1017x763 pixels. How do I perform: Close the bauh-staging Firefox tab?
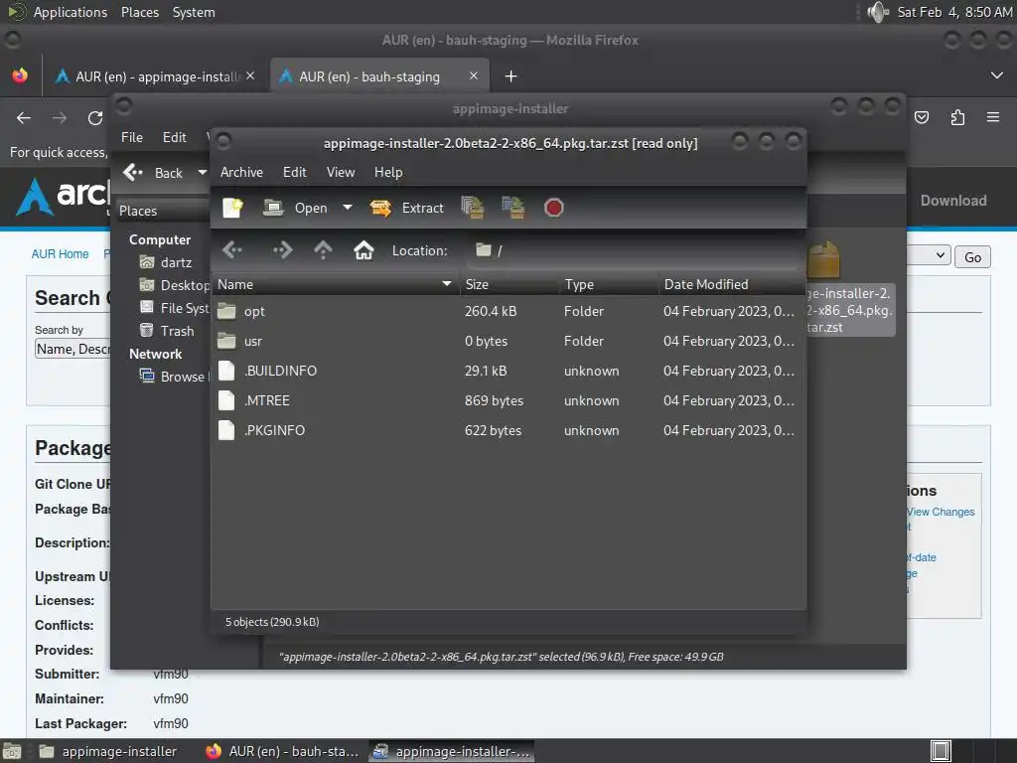pyautogui.click(x=474, y=76)
